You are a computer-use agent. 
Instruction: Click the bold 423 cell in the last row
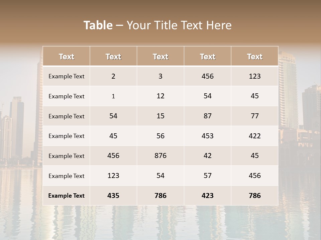(208, 196)
